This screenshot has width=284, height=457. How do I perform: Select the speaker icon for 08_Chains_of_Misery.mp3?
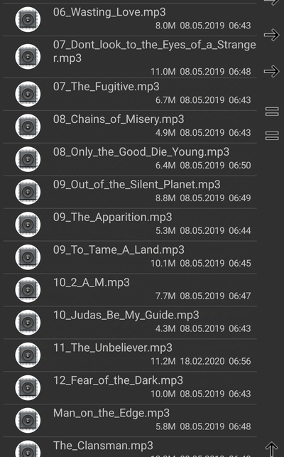click(x=28, y=127)
